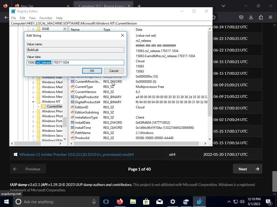Click the Previous page button
The image size is (277, 207).
[x=28, y=169]
